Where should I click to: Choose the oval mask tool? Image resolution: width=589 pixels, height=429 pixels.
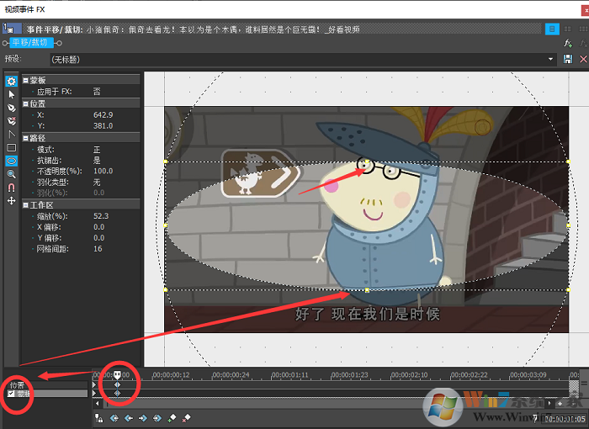12,160
